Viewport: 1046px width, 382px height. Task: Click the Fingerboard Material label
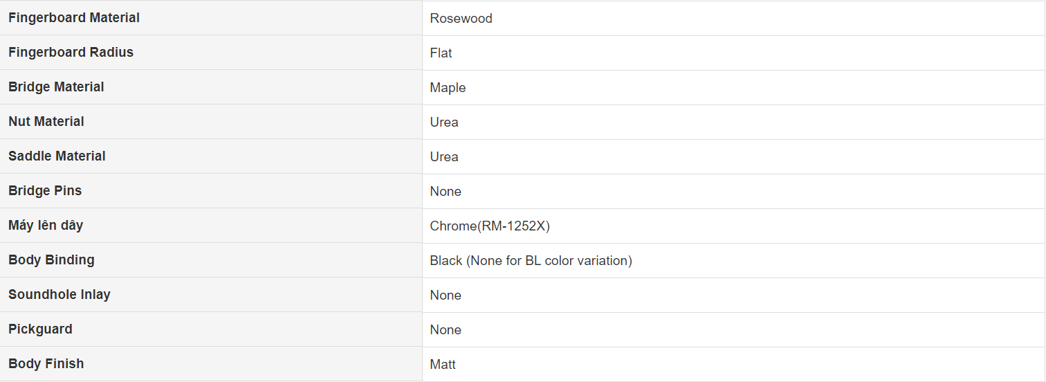point(74,18)
